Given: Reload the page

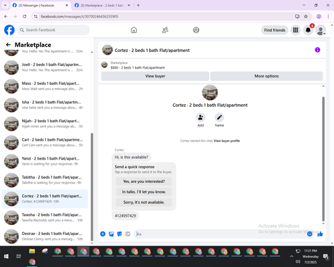Looking at the screenshot, I should pos(25,17).
